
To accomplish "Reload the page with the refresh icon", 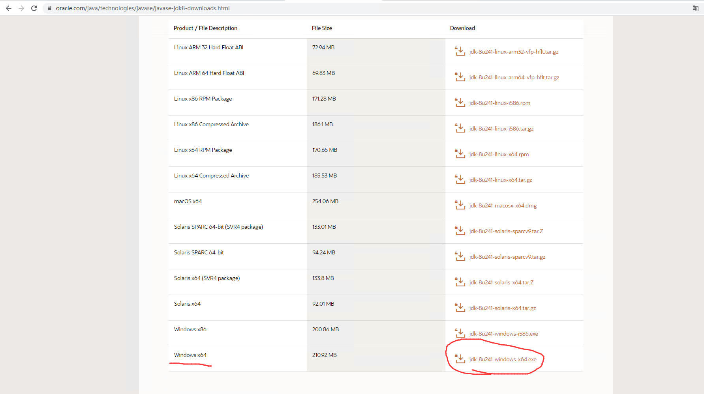I will [x=34, y=8].
